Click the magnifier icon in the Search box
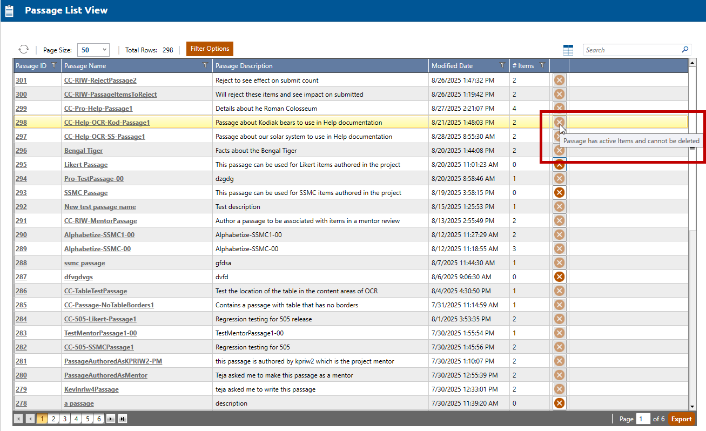The image size is (706, 431). coord(685,50)
